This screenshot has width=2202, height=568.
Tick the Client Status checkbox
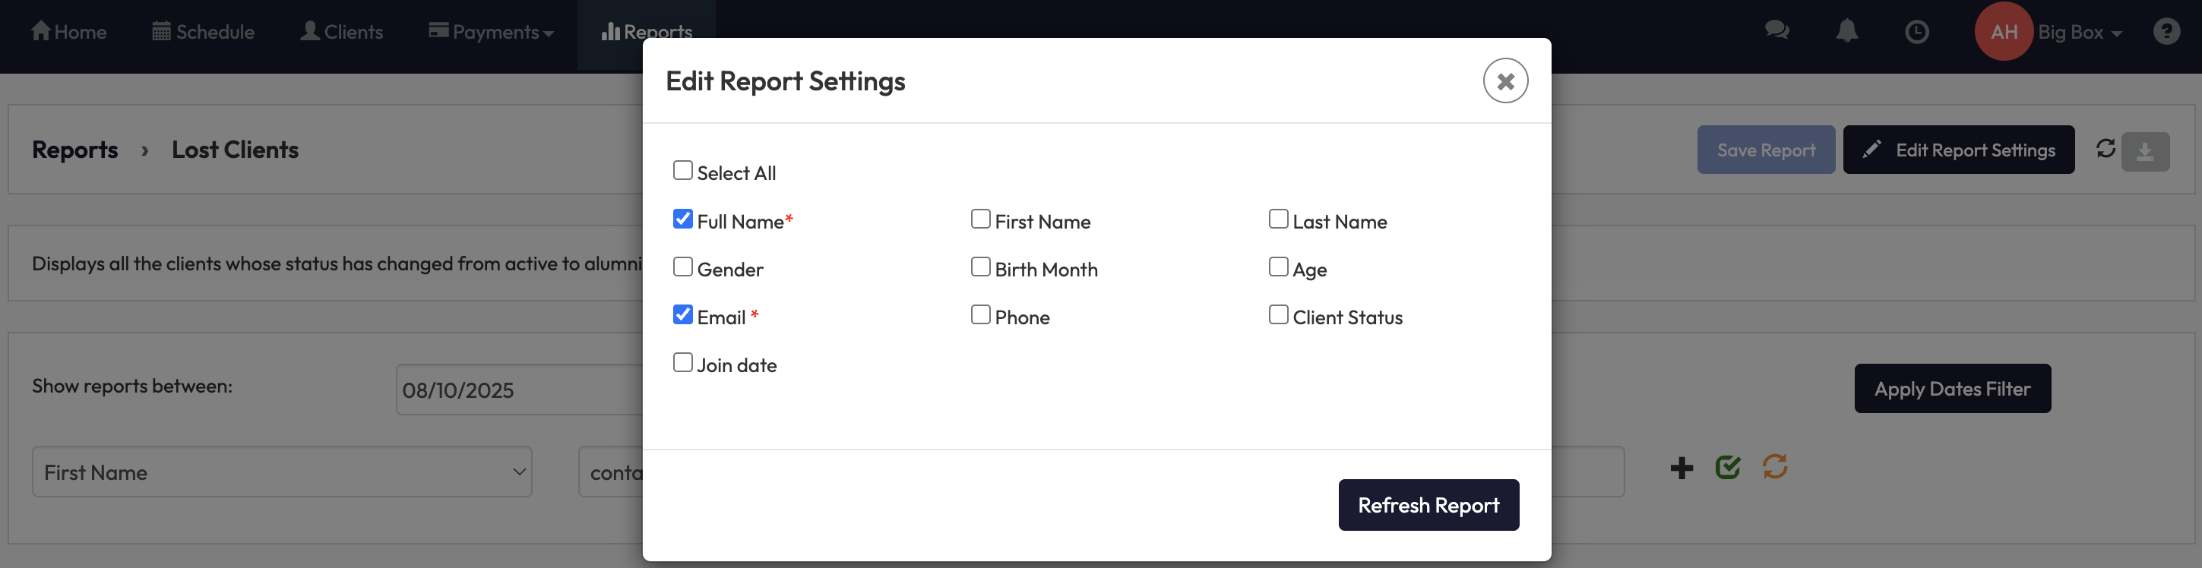point(1278,315)
